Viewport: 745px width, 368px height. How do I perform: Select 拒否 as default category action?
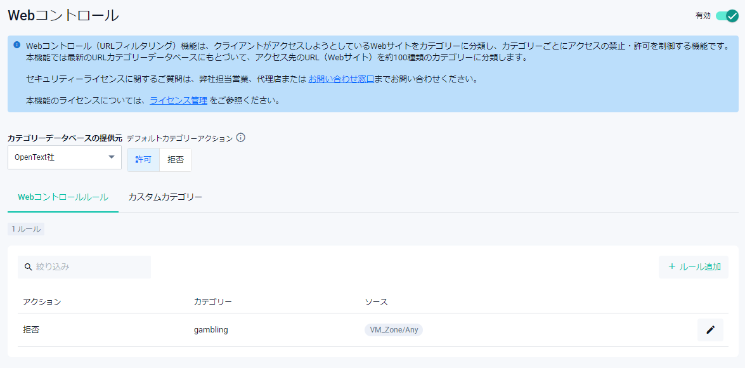click(176, 160)
